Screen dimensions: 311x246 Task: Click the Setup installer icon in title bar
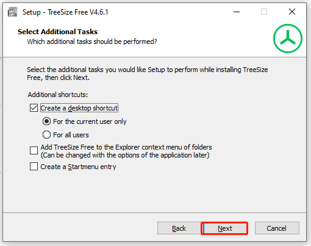tap(13, 12)
